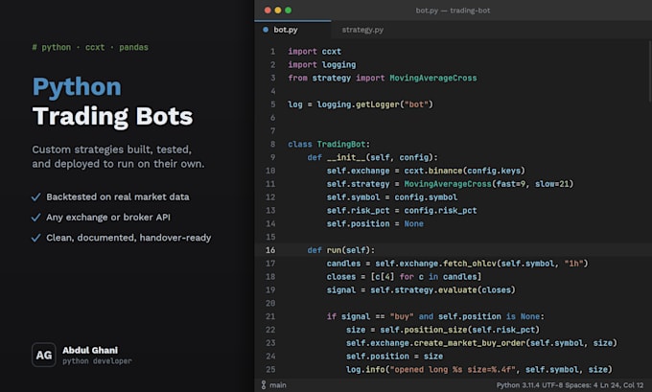652x392 pixels.
Task: Click the checkmark beside Clean, documented, handover-ready
Action: tap(36, 238)
